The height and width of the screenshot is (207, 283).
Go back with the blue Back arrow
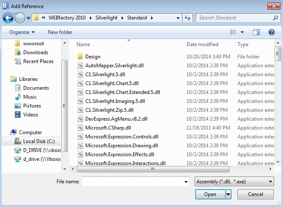(8, 18)
